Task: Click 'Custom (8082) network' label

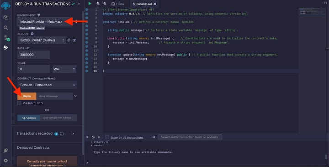Action: [32, 28]
